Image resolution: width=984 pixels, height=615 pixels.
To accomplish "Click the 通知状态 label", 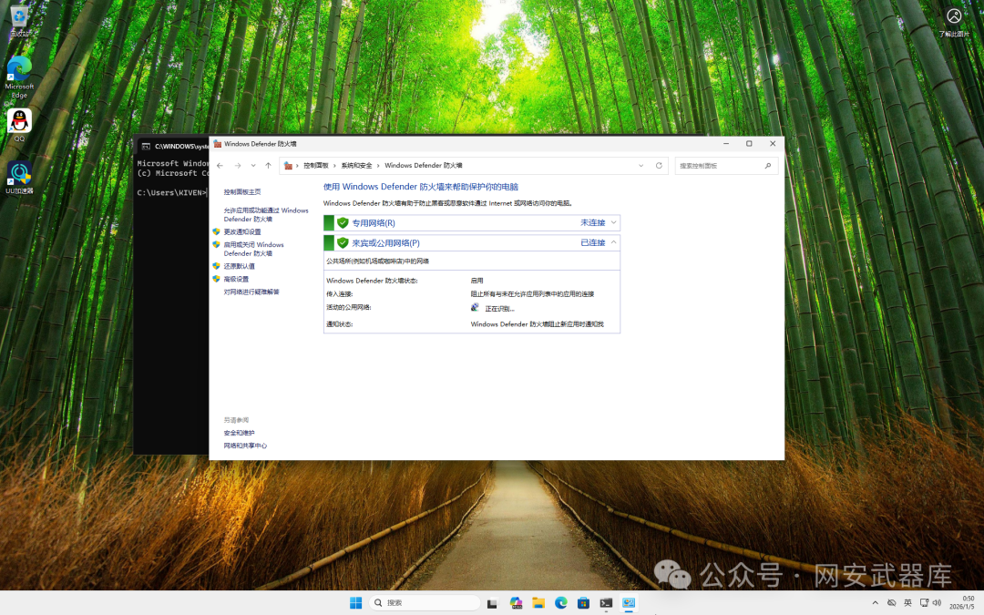I will (x=340, y=324).
